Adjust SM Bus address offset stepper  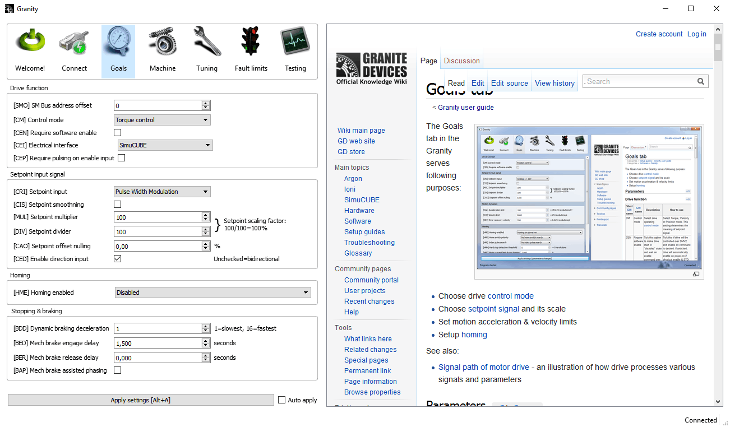pyautogui.click(x=206, y=105)
